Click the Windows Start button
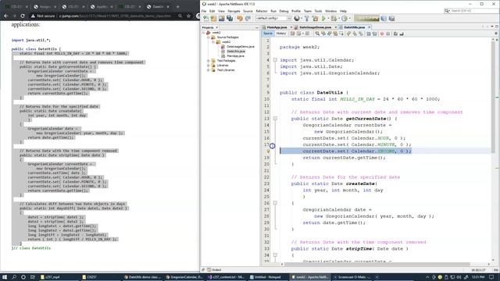The image size is (500, 281). 5,277
